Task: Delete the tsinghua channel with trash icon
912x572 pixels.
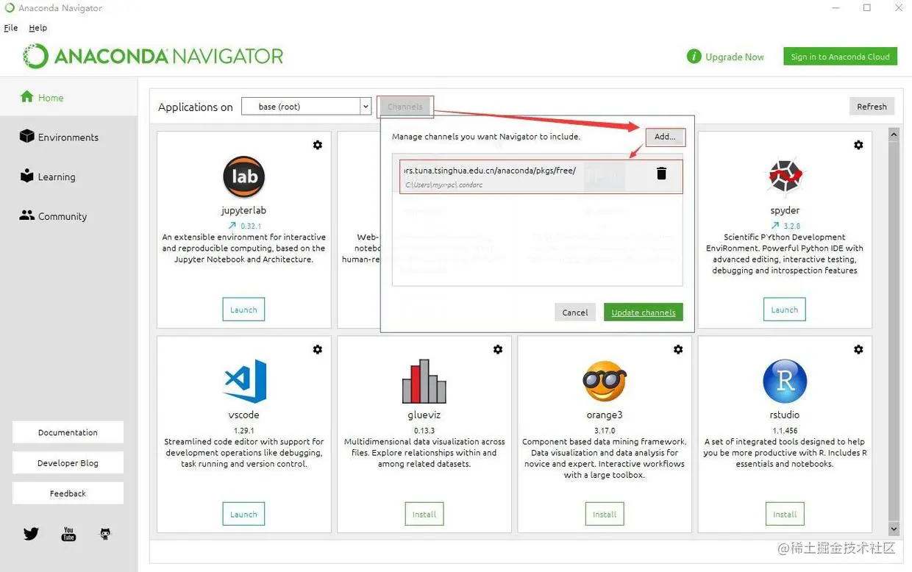Action: pyautogui.click(x=661, y=174)
